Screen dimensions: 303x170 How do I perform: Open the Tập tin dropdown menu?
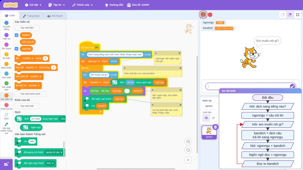click(x=57, y=5)
